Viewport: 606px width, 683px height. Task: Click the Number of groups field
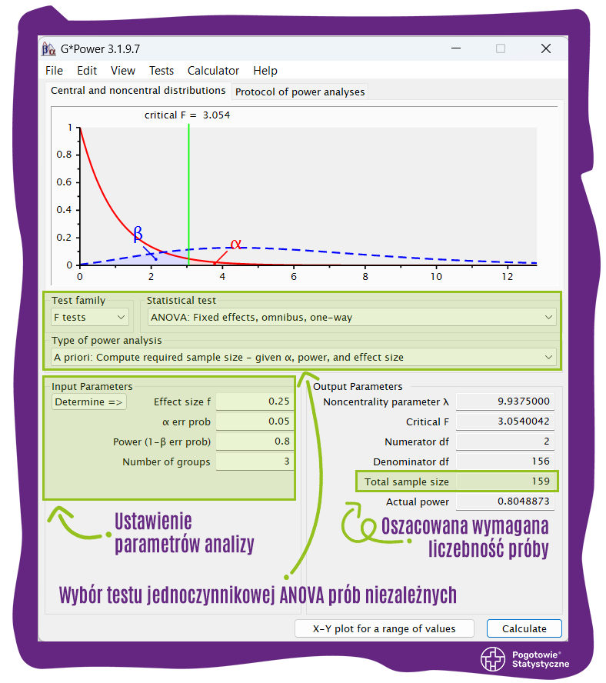255,461
